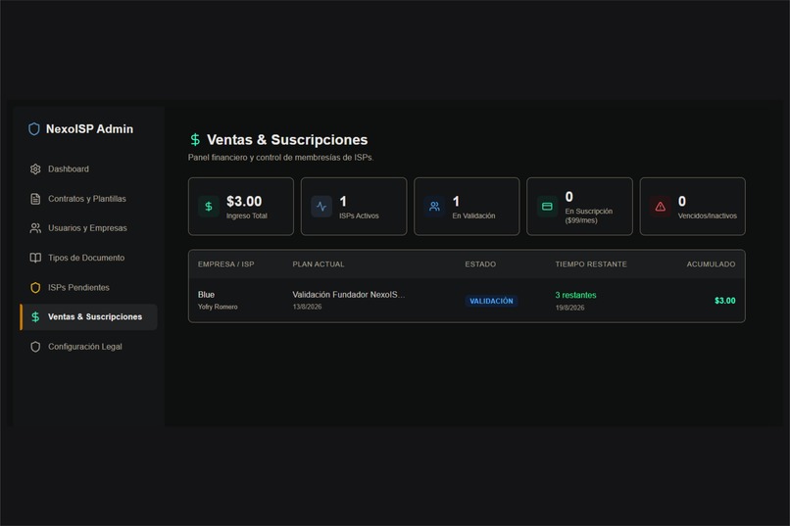Image resolution: width=790 pixels, height=526 pixels.
Task: Click the Usuarios y Empresas people icon
Action: [35, 228]
